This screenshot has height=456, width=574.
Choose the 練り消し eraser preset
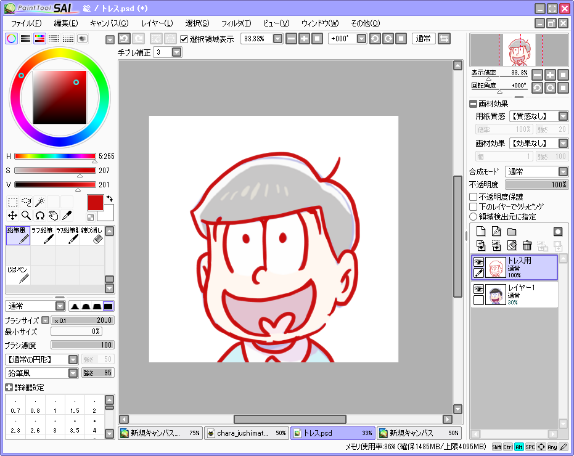point(92,235)
